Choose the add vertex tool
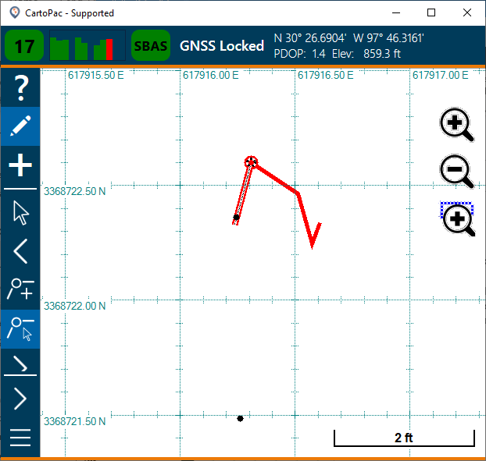 click(x=20, y=290)
